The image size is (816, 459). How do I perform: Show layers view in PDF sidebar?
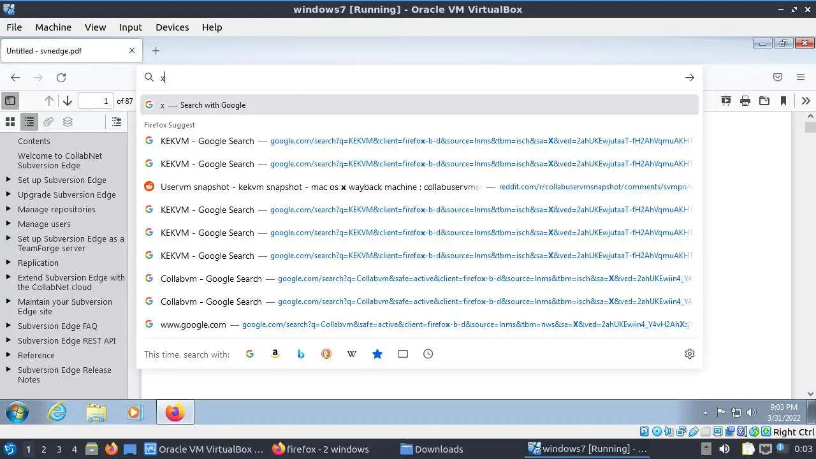click(68, 122)
